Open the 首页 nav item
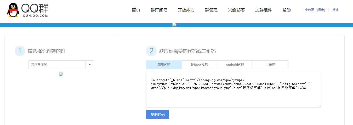The height and width of the screenshot is (125, 353). [136, 10]
